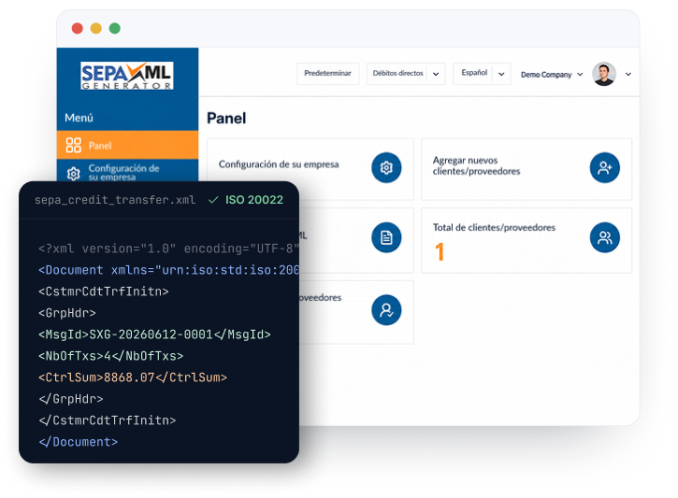Open the Panel grid icon in sidebar
This screenshot has width=678, height=498.
(74, 145)
